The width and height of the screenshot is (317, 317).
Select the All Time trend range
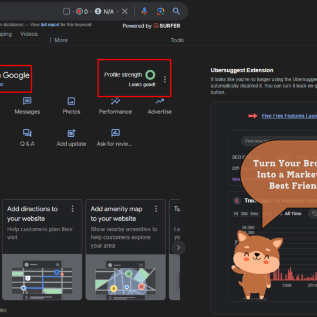coord(293,214)
